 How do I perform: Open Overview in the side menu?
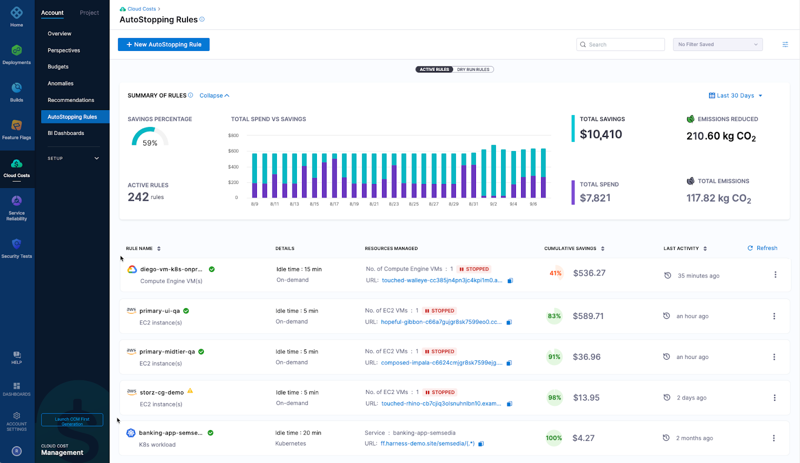(x=59, y=33)
